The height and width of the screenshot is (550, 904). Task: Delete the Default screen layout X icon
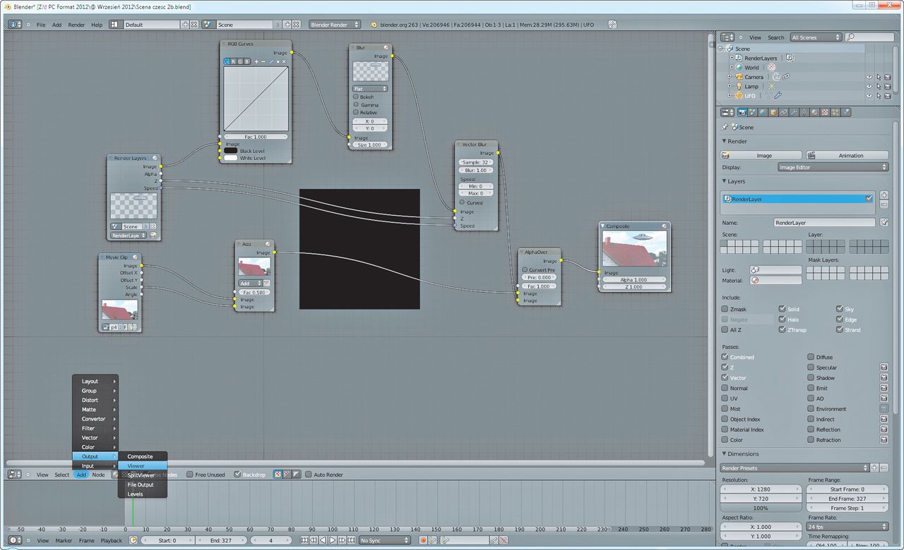pyautogui.click(x=194, y=25)
